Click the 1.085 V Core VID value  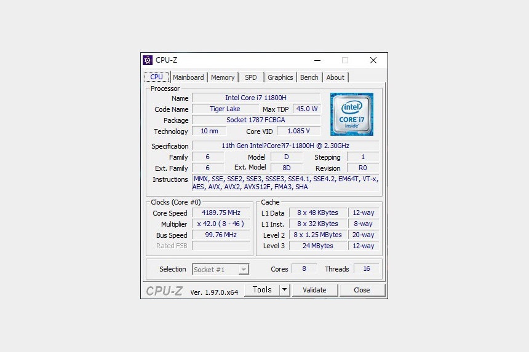pyautogui.click(x=298, y=131)
